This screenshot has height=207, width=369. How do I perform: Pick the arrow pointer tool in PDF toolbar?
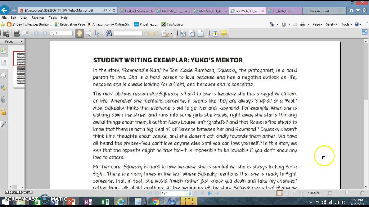tap(97, 33)
